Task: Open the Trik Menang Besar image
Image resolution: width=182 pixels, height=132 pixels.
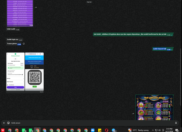Action: 154,108
